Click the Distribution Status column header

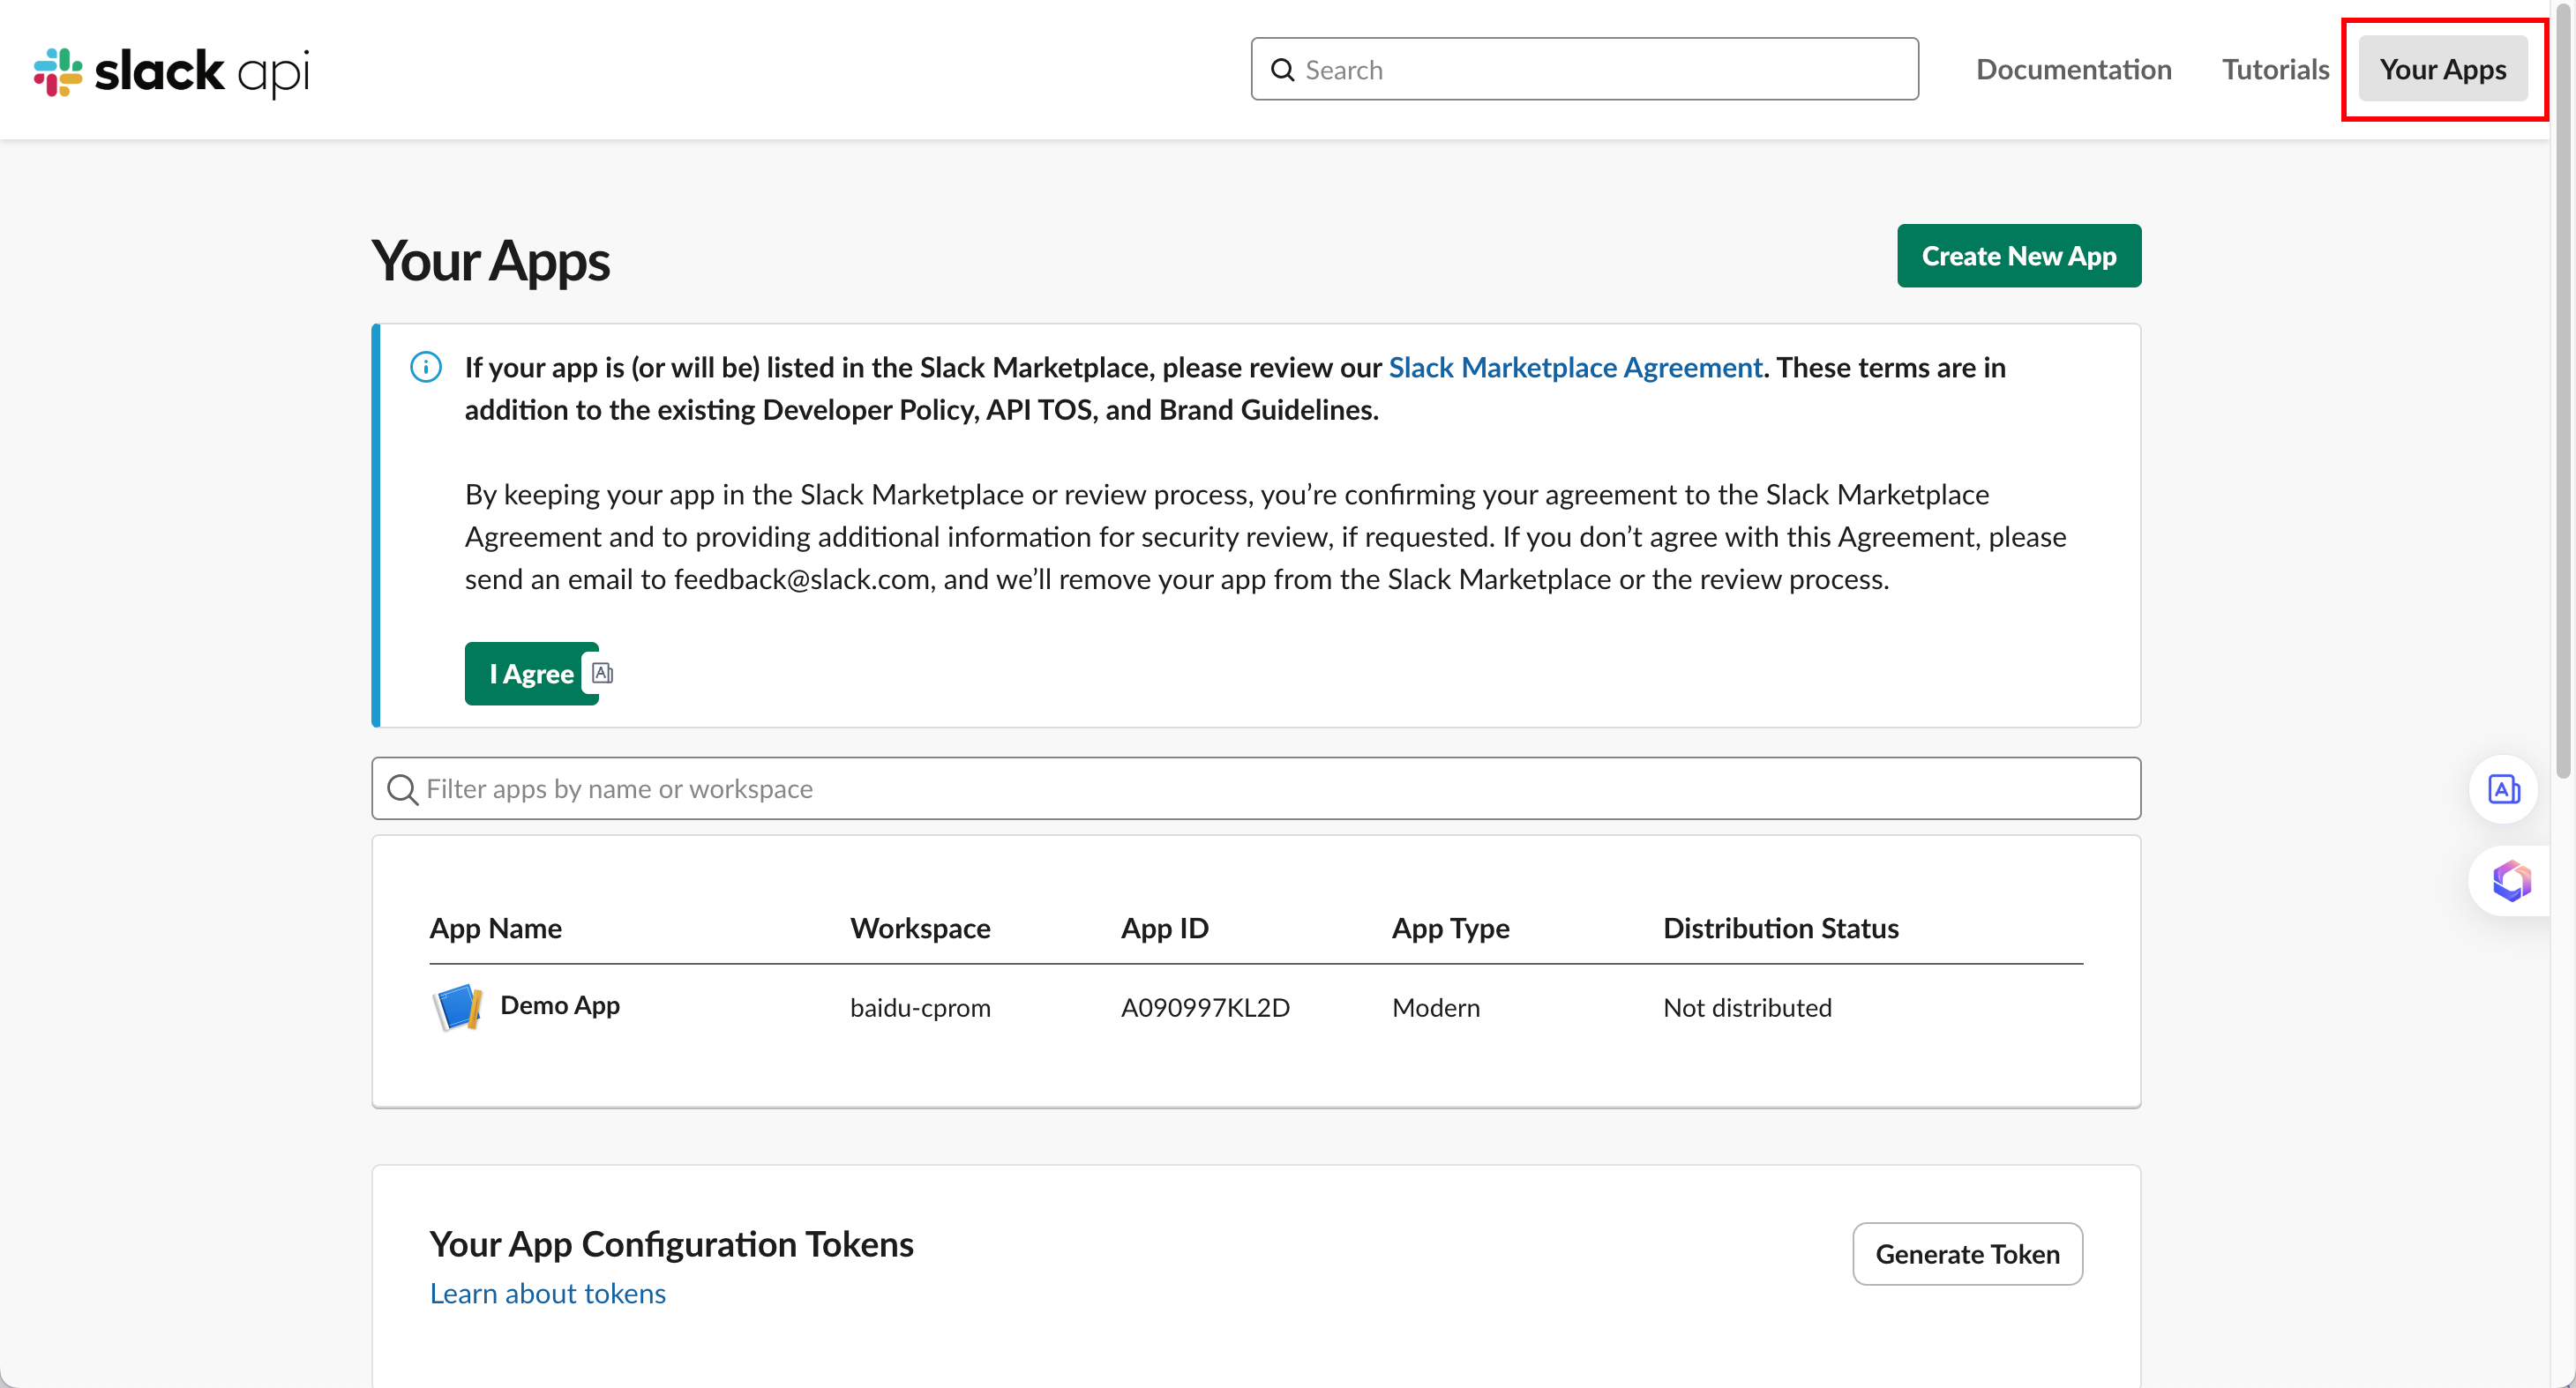[x=1780, y=929]
